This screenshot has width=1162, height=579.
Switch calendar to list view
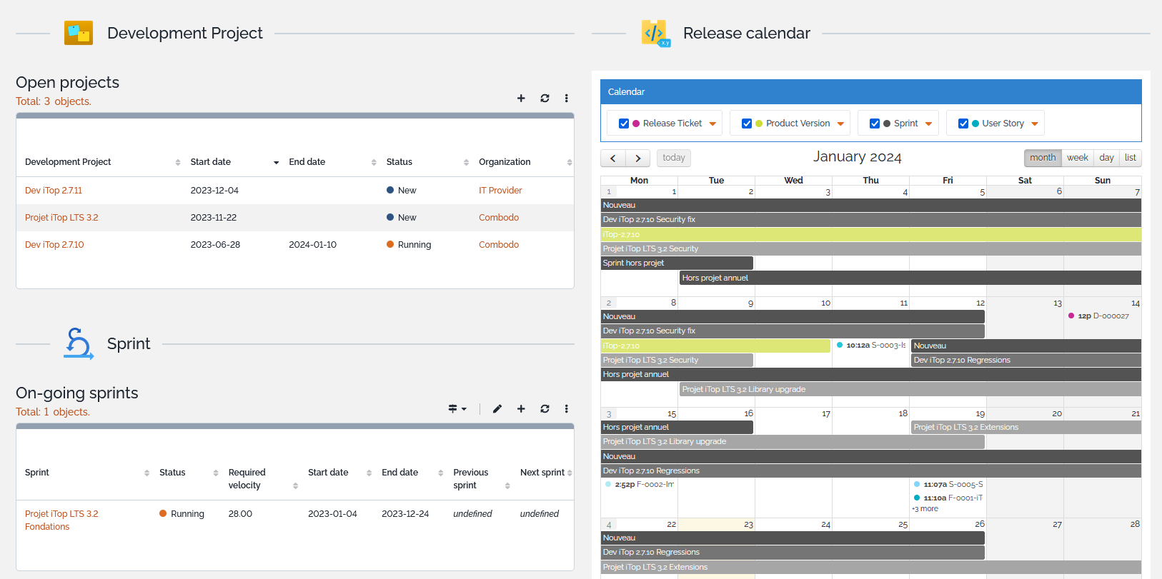1130,158
